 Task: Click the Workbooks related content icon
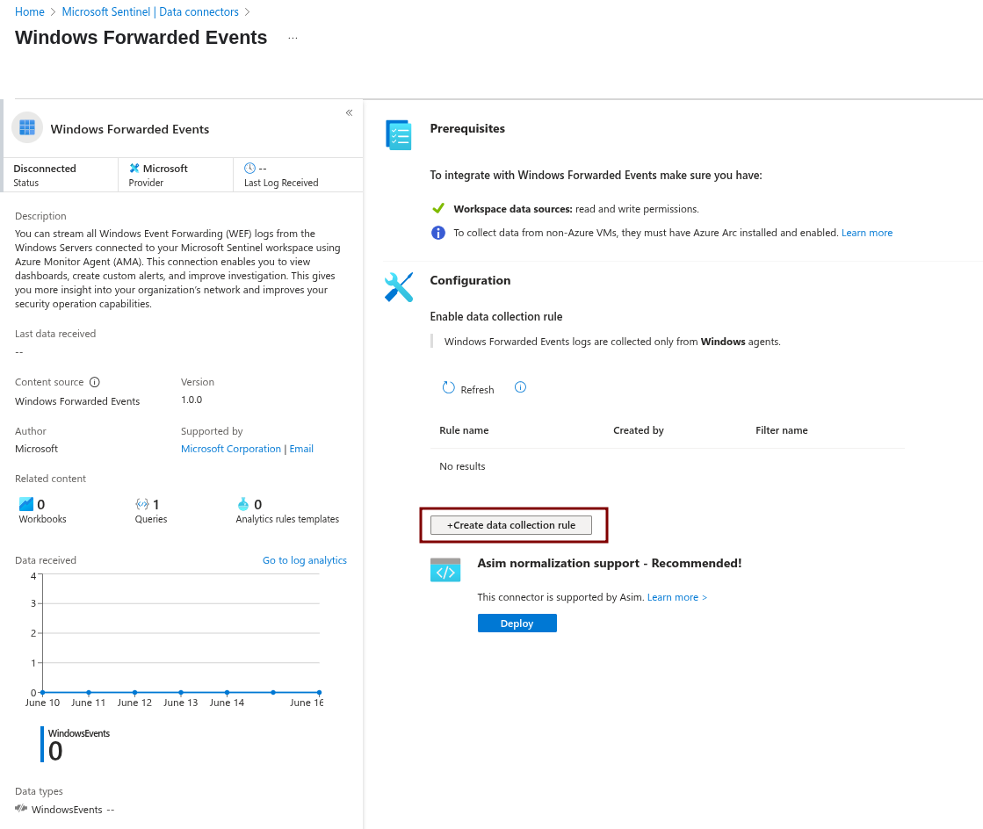[26, 504]
